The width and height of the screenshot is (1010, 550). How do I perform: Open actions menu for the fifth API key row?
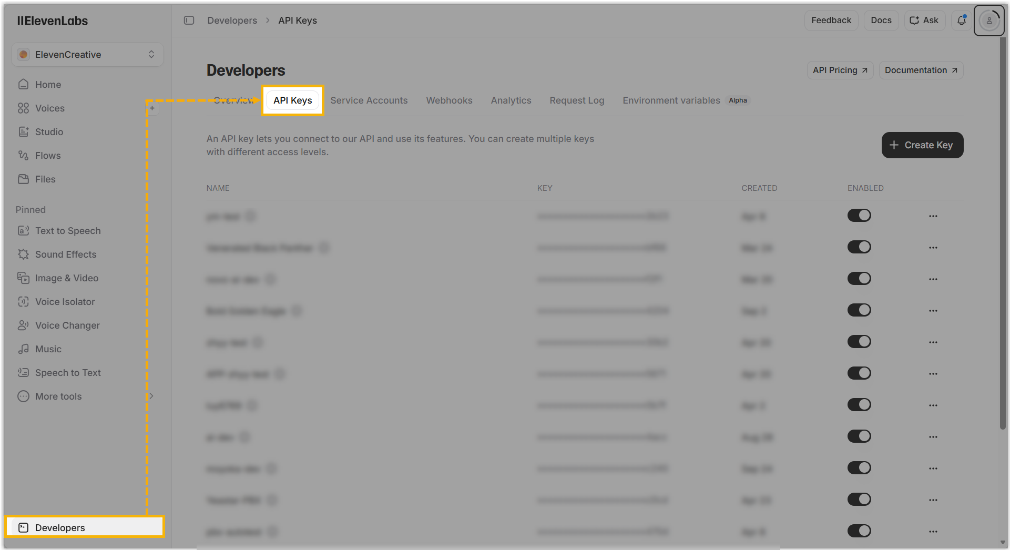[933, 342]
